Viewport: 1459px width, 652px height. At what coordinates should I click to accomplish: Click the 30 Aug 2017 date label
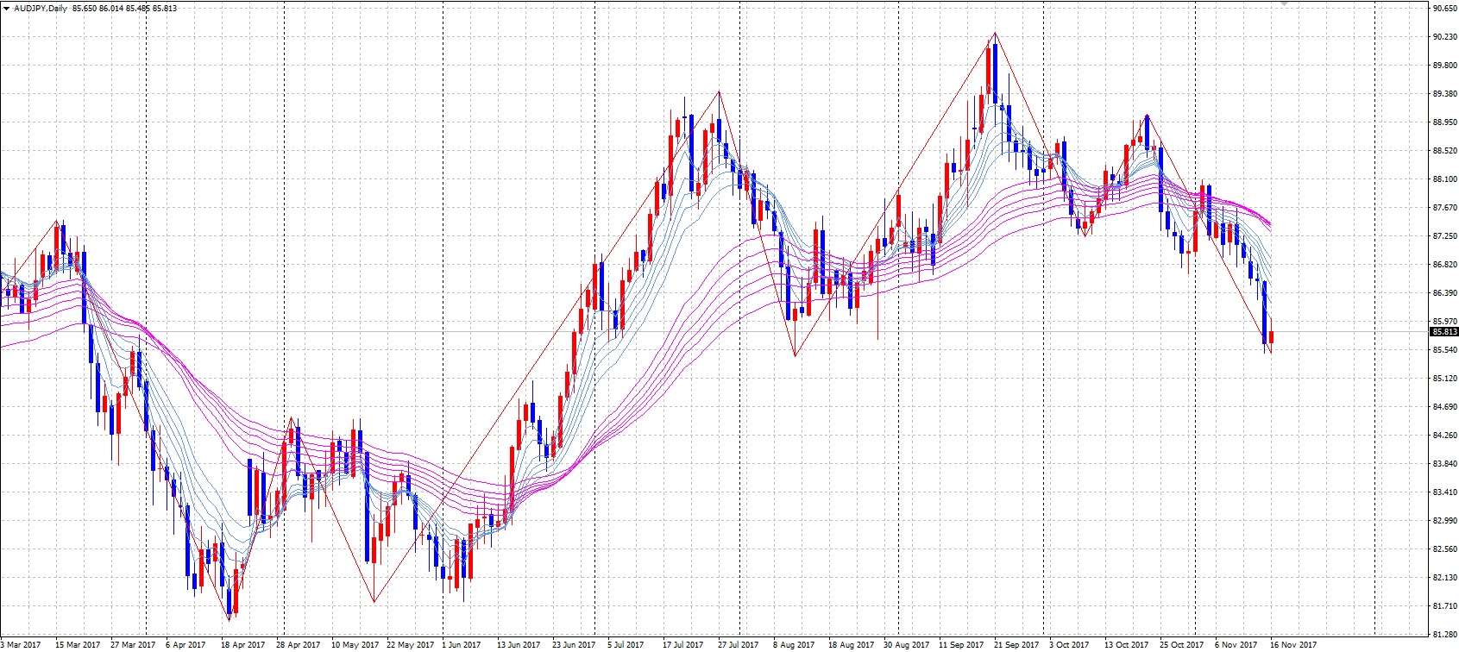tap(907, 645)
